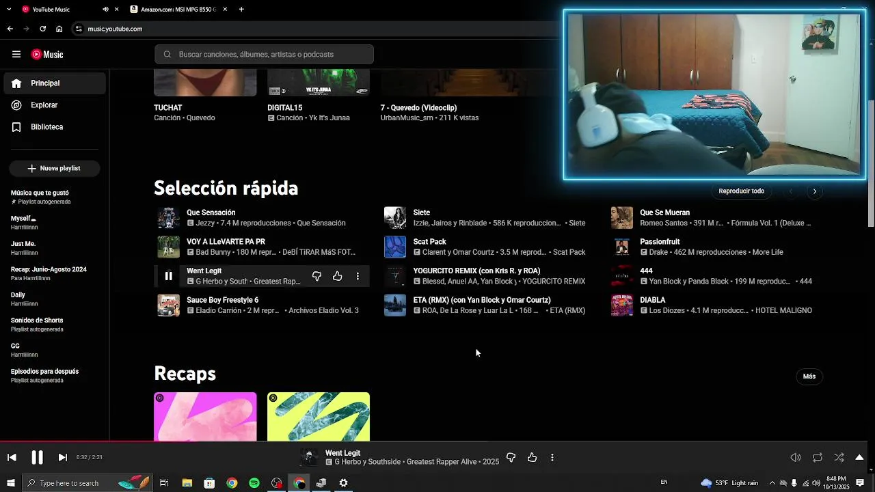
Task: Pause playback in the player bar
Action: pos(37,457)
